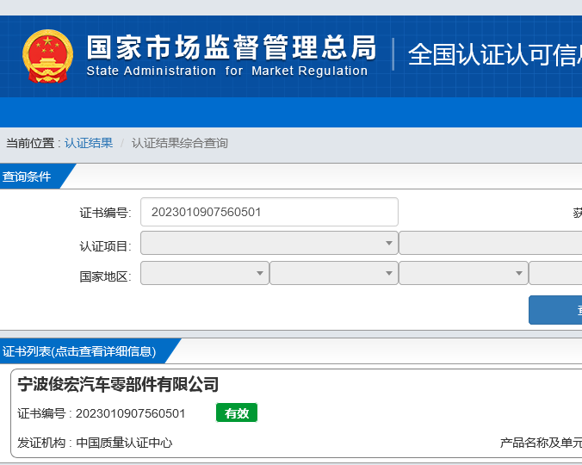
Task: Click the 全国认证认可信息 heading text
Action: 493,54
